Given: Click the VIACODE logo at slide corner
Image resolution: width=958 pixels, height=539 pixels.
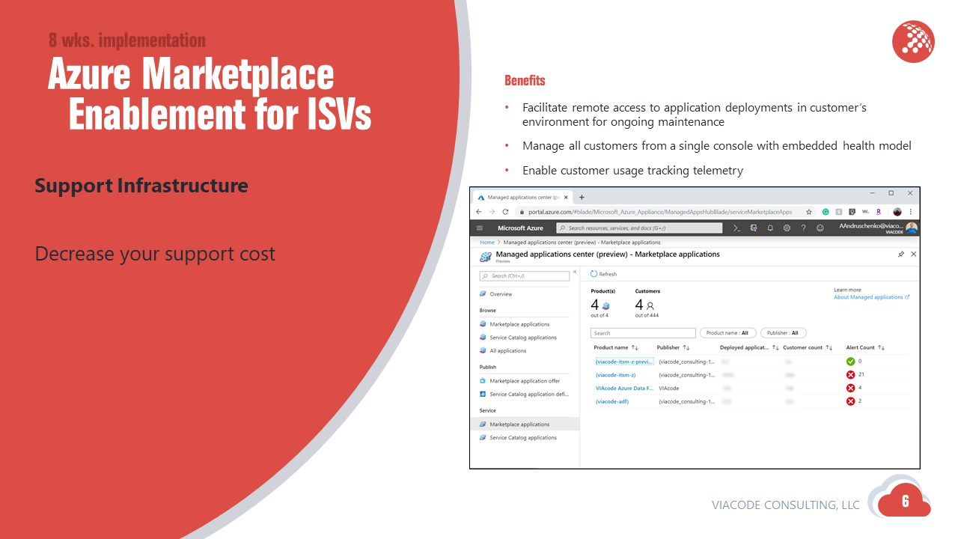Looking at the screenshot, I should pos(913,42).
